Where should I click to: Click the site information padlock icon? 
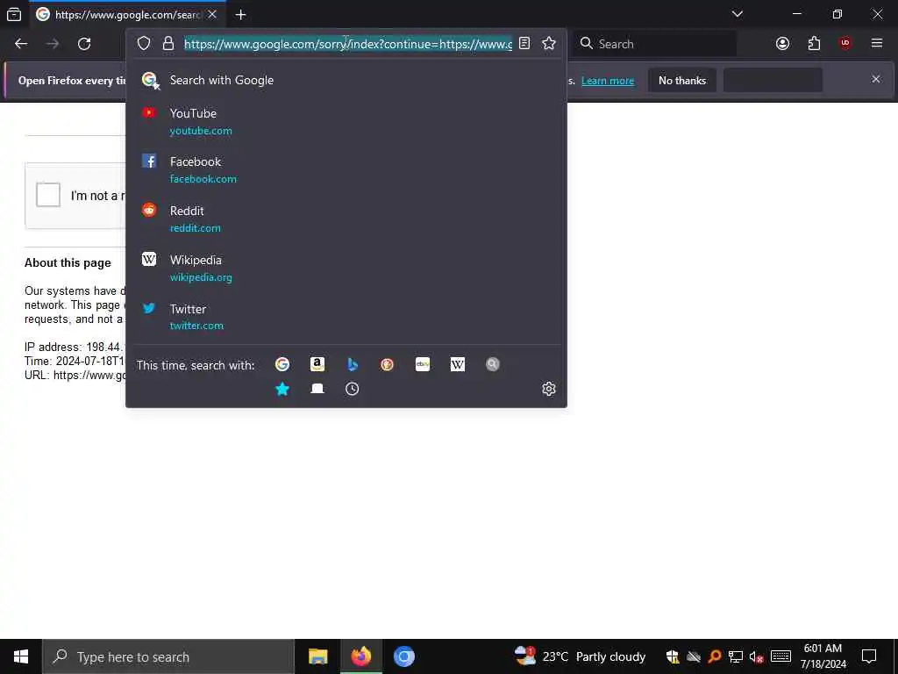point(167,44)
